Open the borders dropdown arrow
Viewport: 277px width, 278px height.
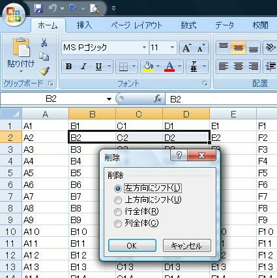click(134, 67)
